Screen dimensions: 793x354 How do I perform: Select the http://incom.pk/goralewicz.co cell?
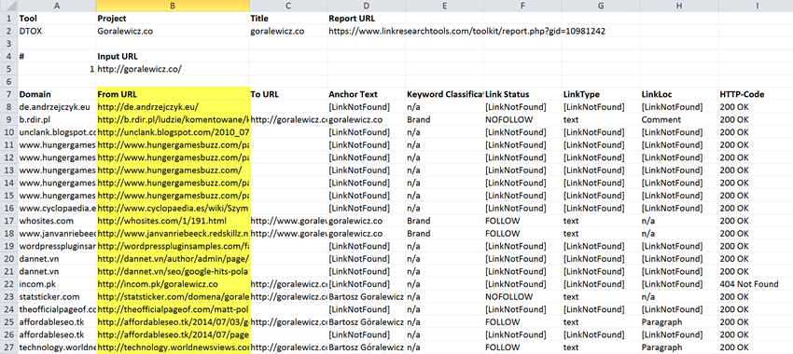tap(173, 284)
